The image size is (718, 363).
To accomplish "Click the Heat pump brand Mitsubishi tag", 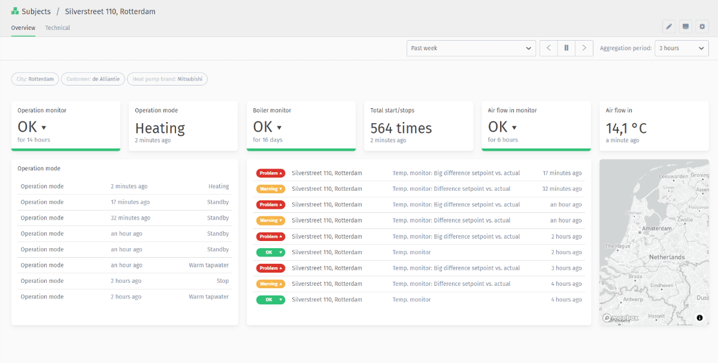I will tap(167, 79).
